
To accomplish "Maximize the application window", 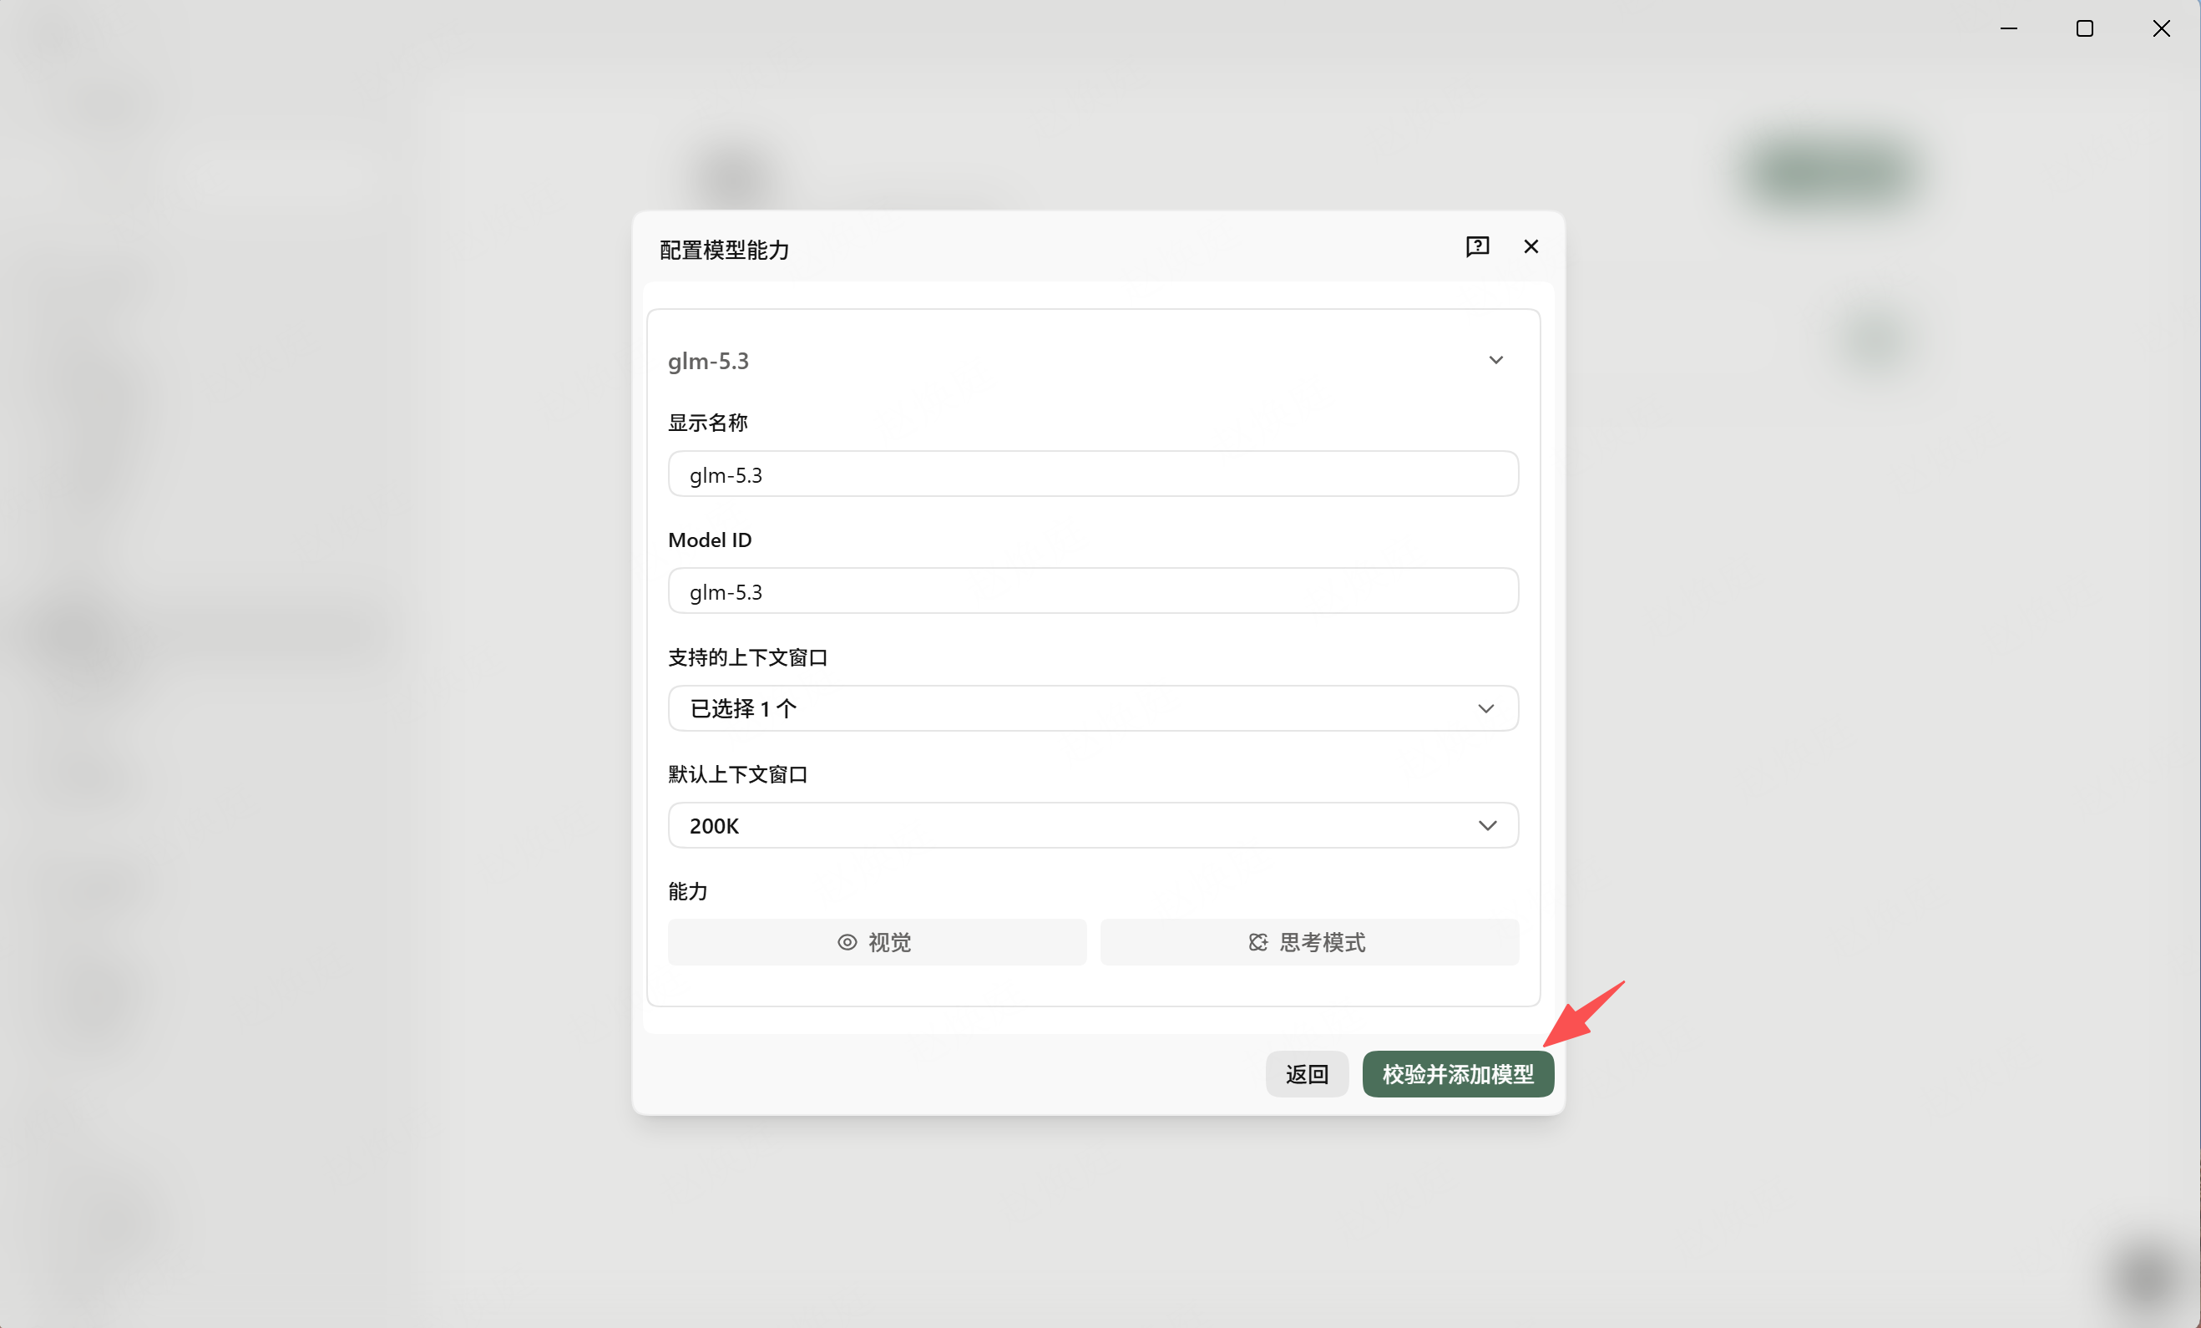I will 2085,28.
